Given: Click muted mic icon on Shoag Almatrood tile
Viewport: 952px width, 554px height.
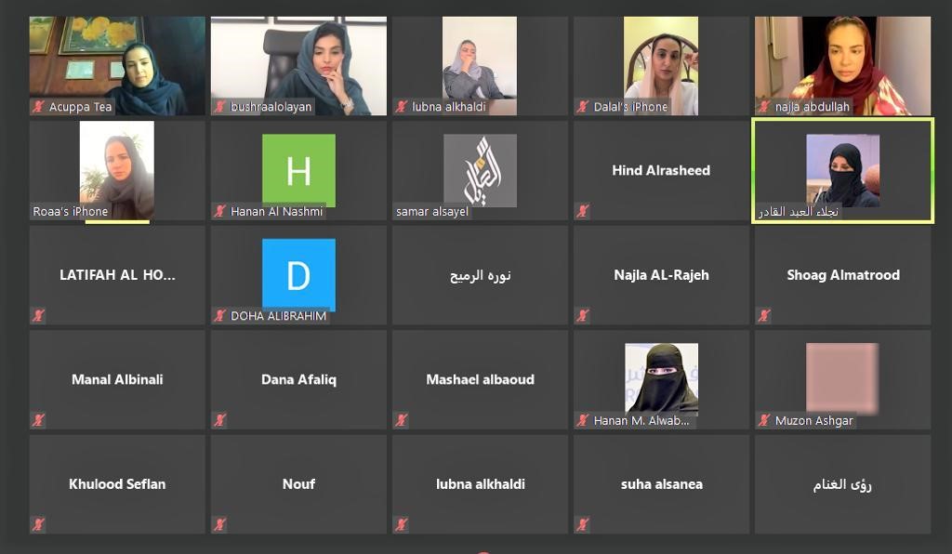Looking at the screenshot, I should click(x=764, y=315).
